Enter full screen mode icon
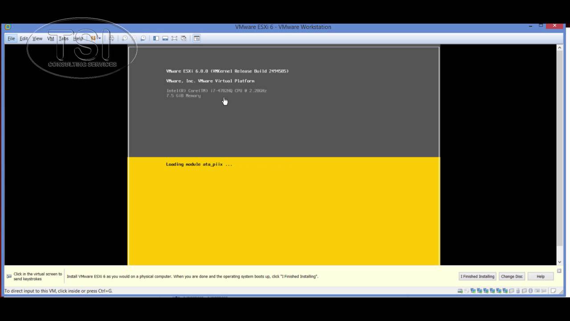570x321 pixels. pos(174,38)
